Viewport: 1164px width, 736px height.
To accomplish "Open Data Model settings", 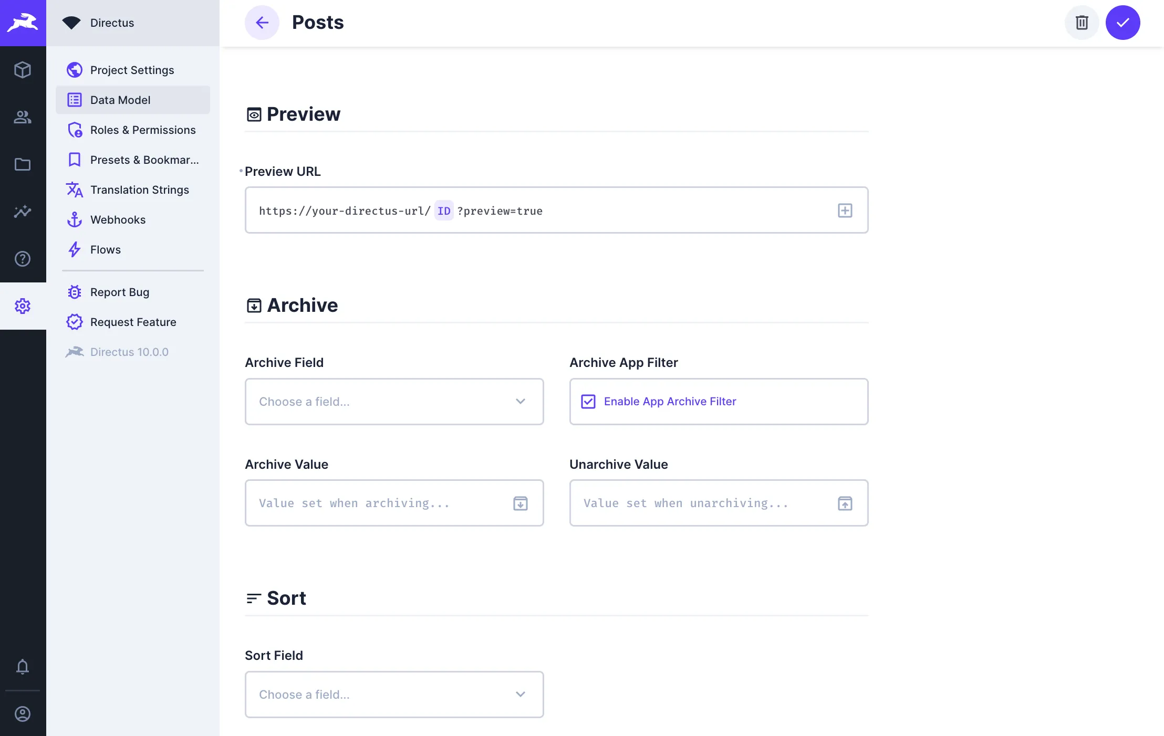I will pos(120,100).
